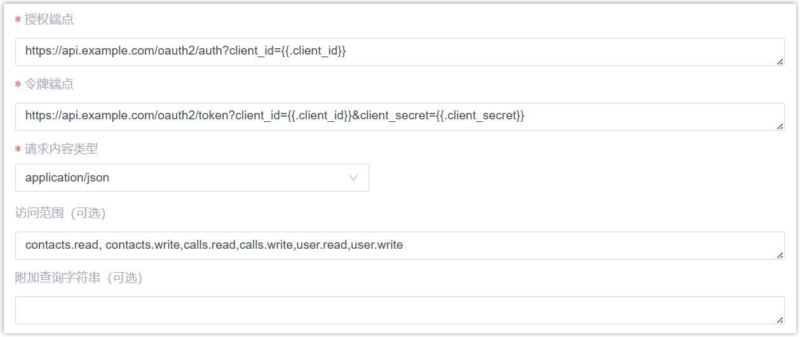This screenshot has width=800, height=337.
Task: Click the 访问范围（可选）label
Action: click(x=60, y=213)
